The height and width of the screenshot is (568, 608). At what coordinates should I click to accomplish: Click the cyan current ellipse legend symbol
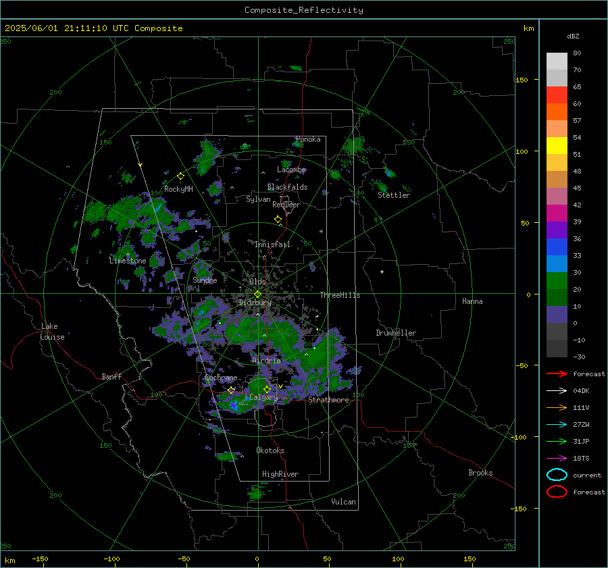557,475
